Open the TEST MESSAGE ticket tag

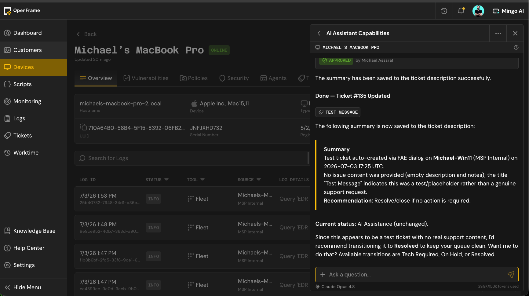click(x=338, y=112)
